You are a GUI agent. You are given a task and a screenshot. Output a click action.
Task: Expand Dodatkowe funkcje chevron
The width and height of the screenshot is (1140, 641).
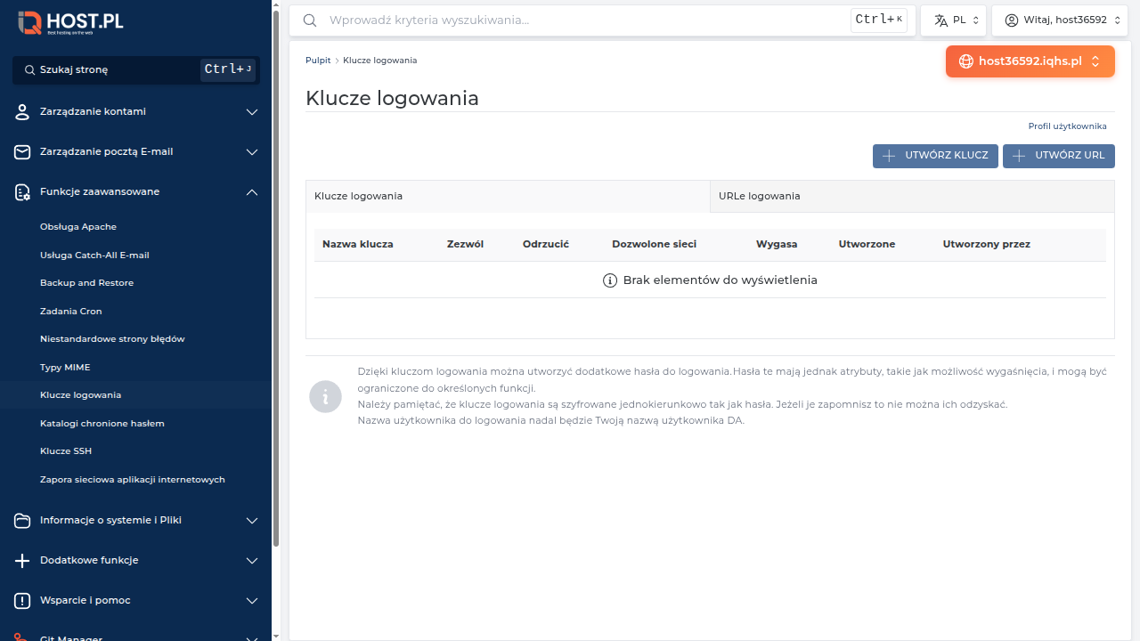tap(252, 561)
